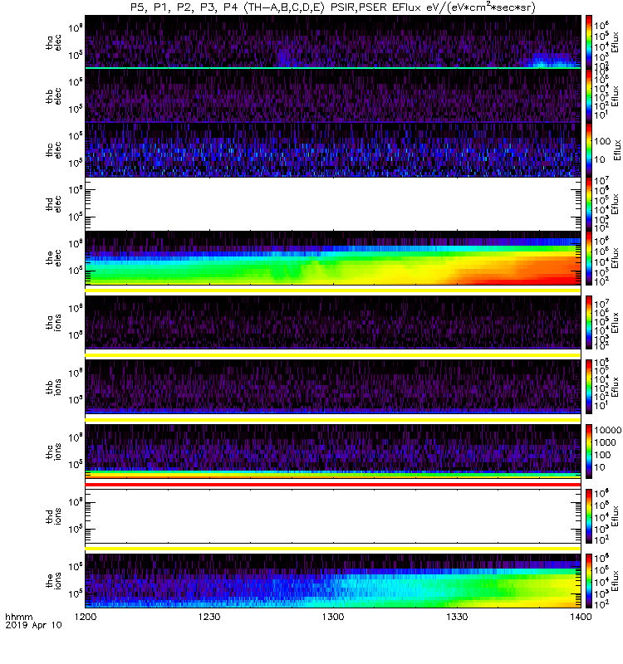
Task: Click the empty thd elec spectrogram panel
Action: 333,203
